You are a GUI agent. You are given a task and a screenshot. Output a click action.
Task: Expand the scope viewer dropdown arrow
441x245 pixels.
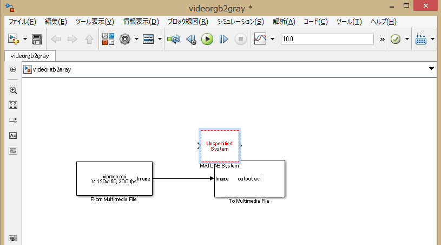[x=272, y=39]
